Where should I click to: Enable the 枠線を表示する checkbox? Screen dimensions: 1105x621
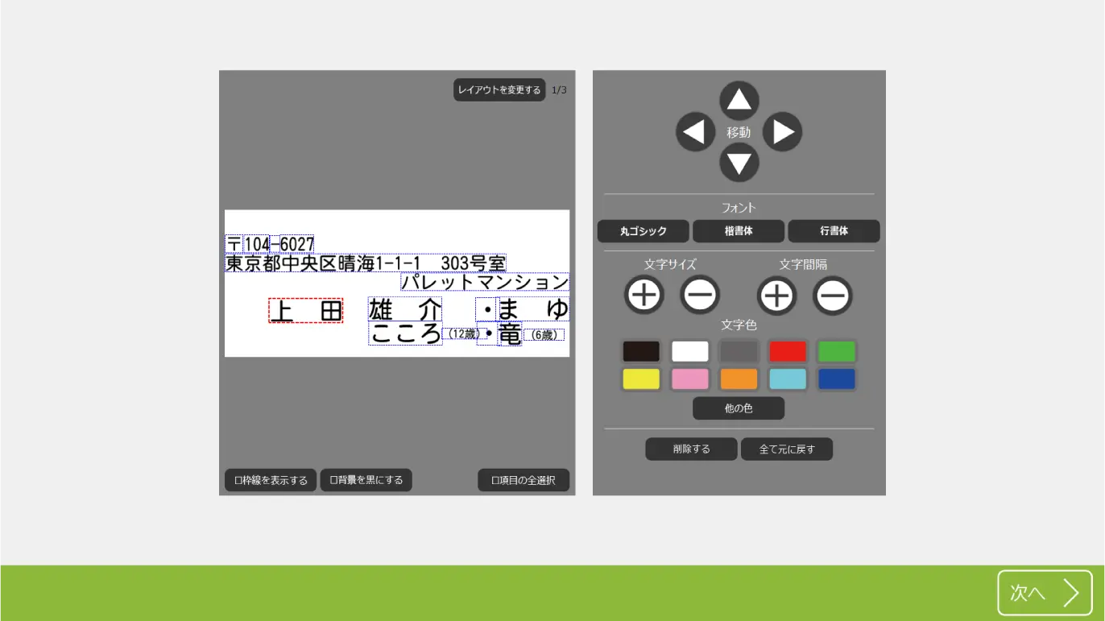[271, 480]
